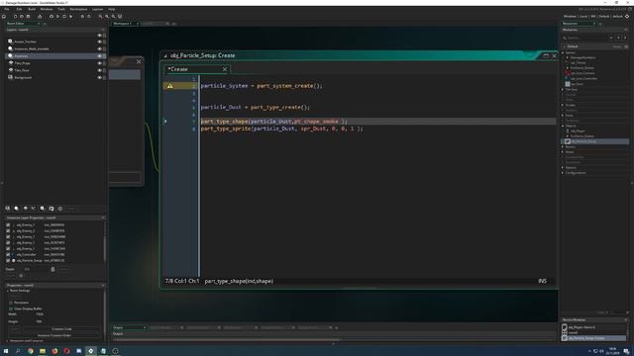
Task: Toggle Clear Display Buffer checkbox
Action: [11, 309]
